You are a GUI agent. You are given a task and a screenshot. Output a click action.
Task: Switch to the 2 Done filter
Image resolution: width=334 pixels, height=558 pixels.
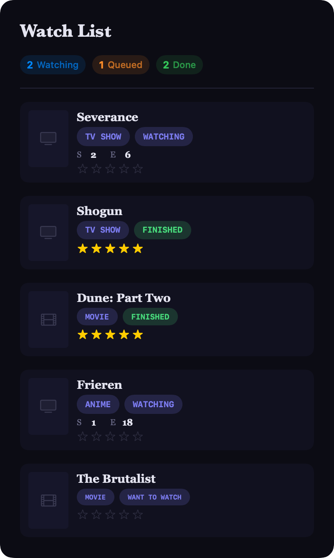click(x=179, y=65)
